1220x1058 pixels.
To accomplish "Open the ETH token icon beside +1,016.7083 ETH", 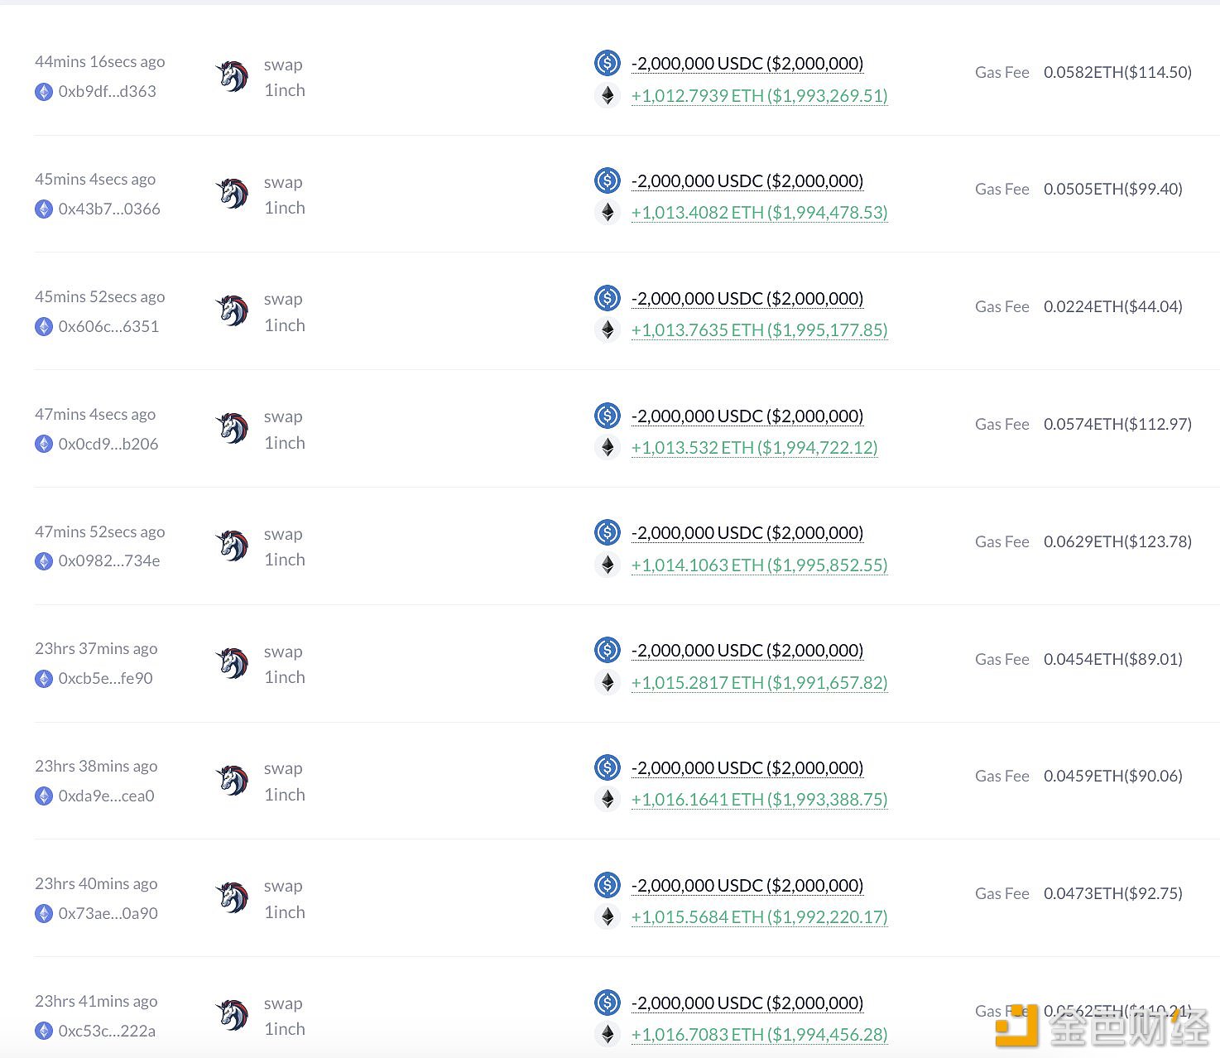I will [x=608, y=1035].
